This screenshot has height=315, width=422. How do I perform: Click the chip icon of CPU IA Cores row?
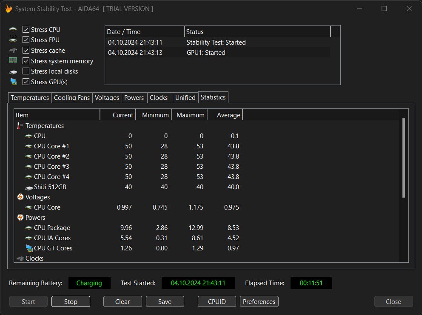(x=29, y=238)
